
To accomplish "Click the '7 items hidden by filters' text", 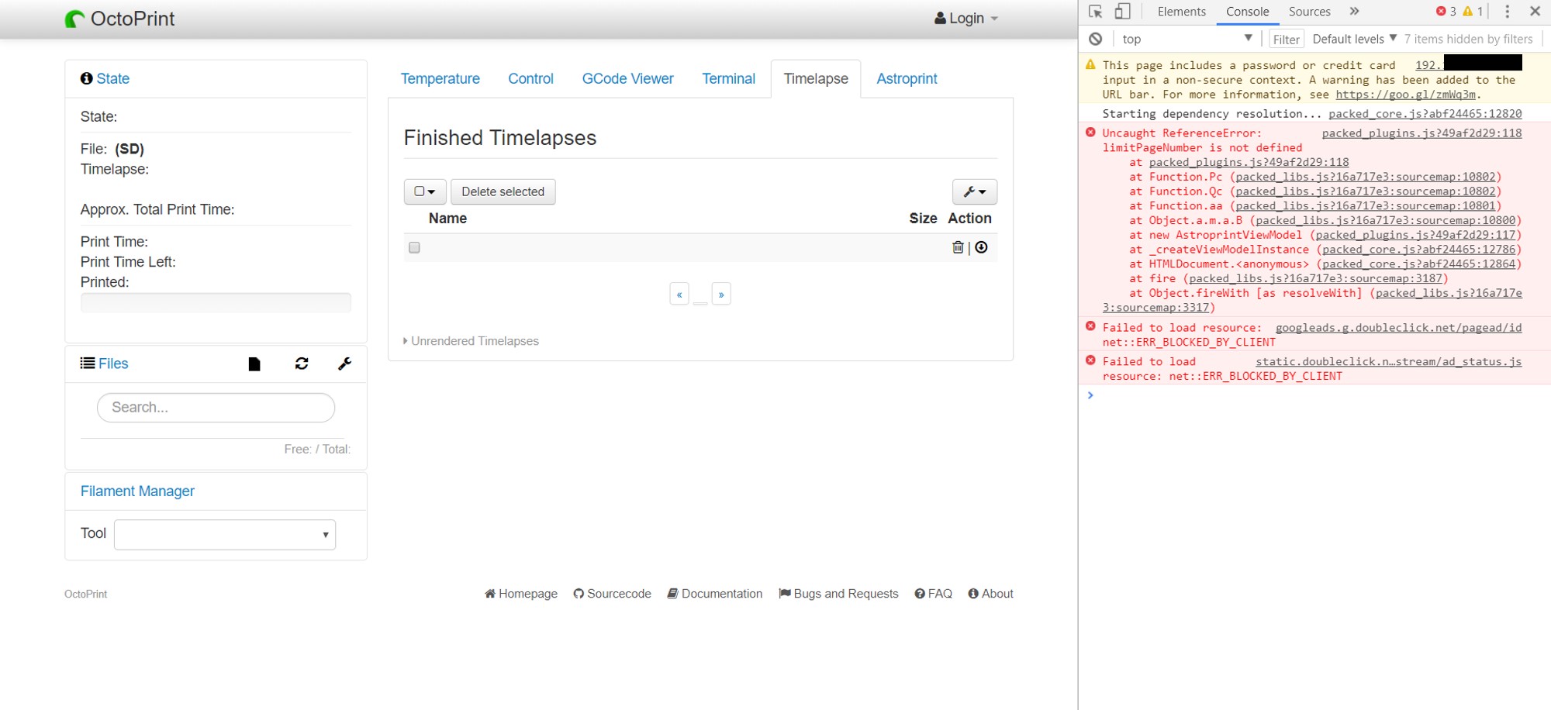I will [1468, 39].
